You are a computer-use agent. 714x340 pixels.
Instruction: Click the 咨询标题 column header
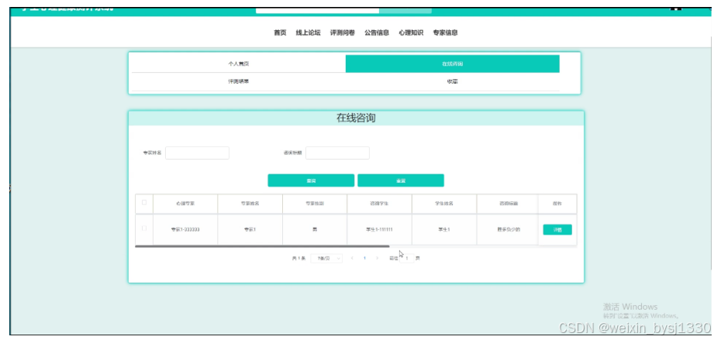(x=509, y=204)
